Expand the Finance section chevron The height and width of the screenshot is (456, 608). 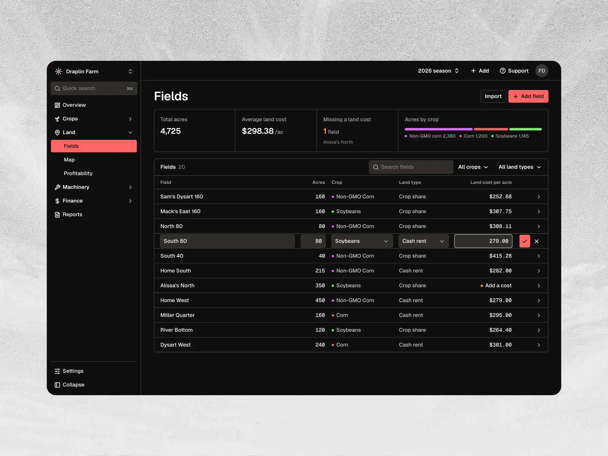[130, 201]
